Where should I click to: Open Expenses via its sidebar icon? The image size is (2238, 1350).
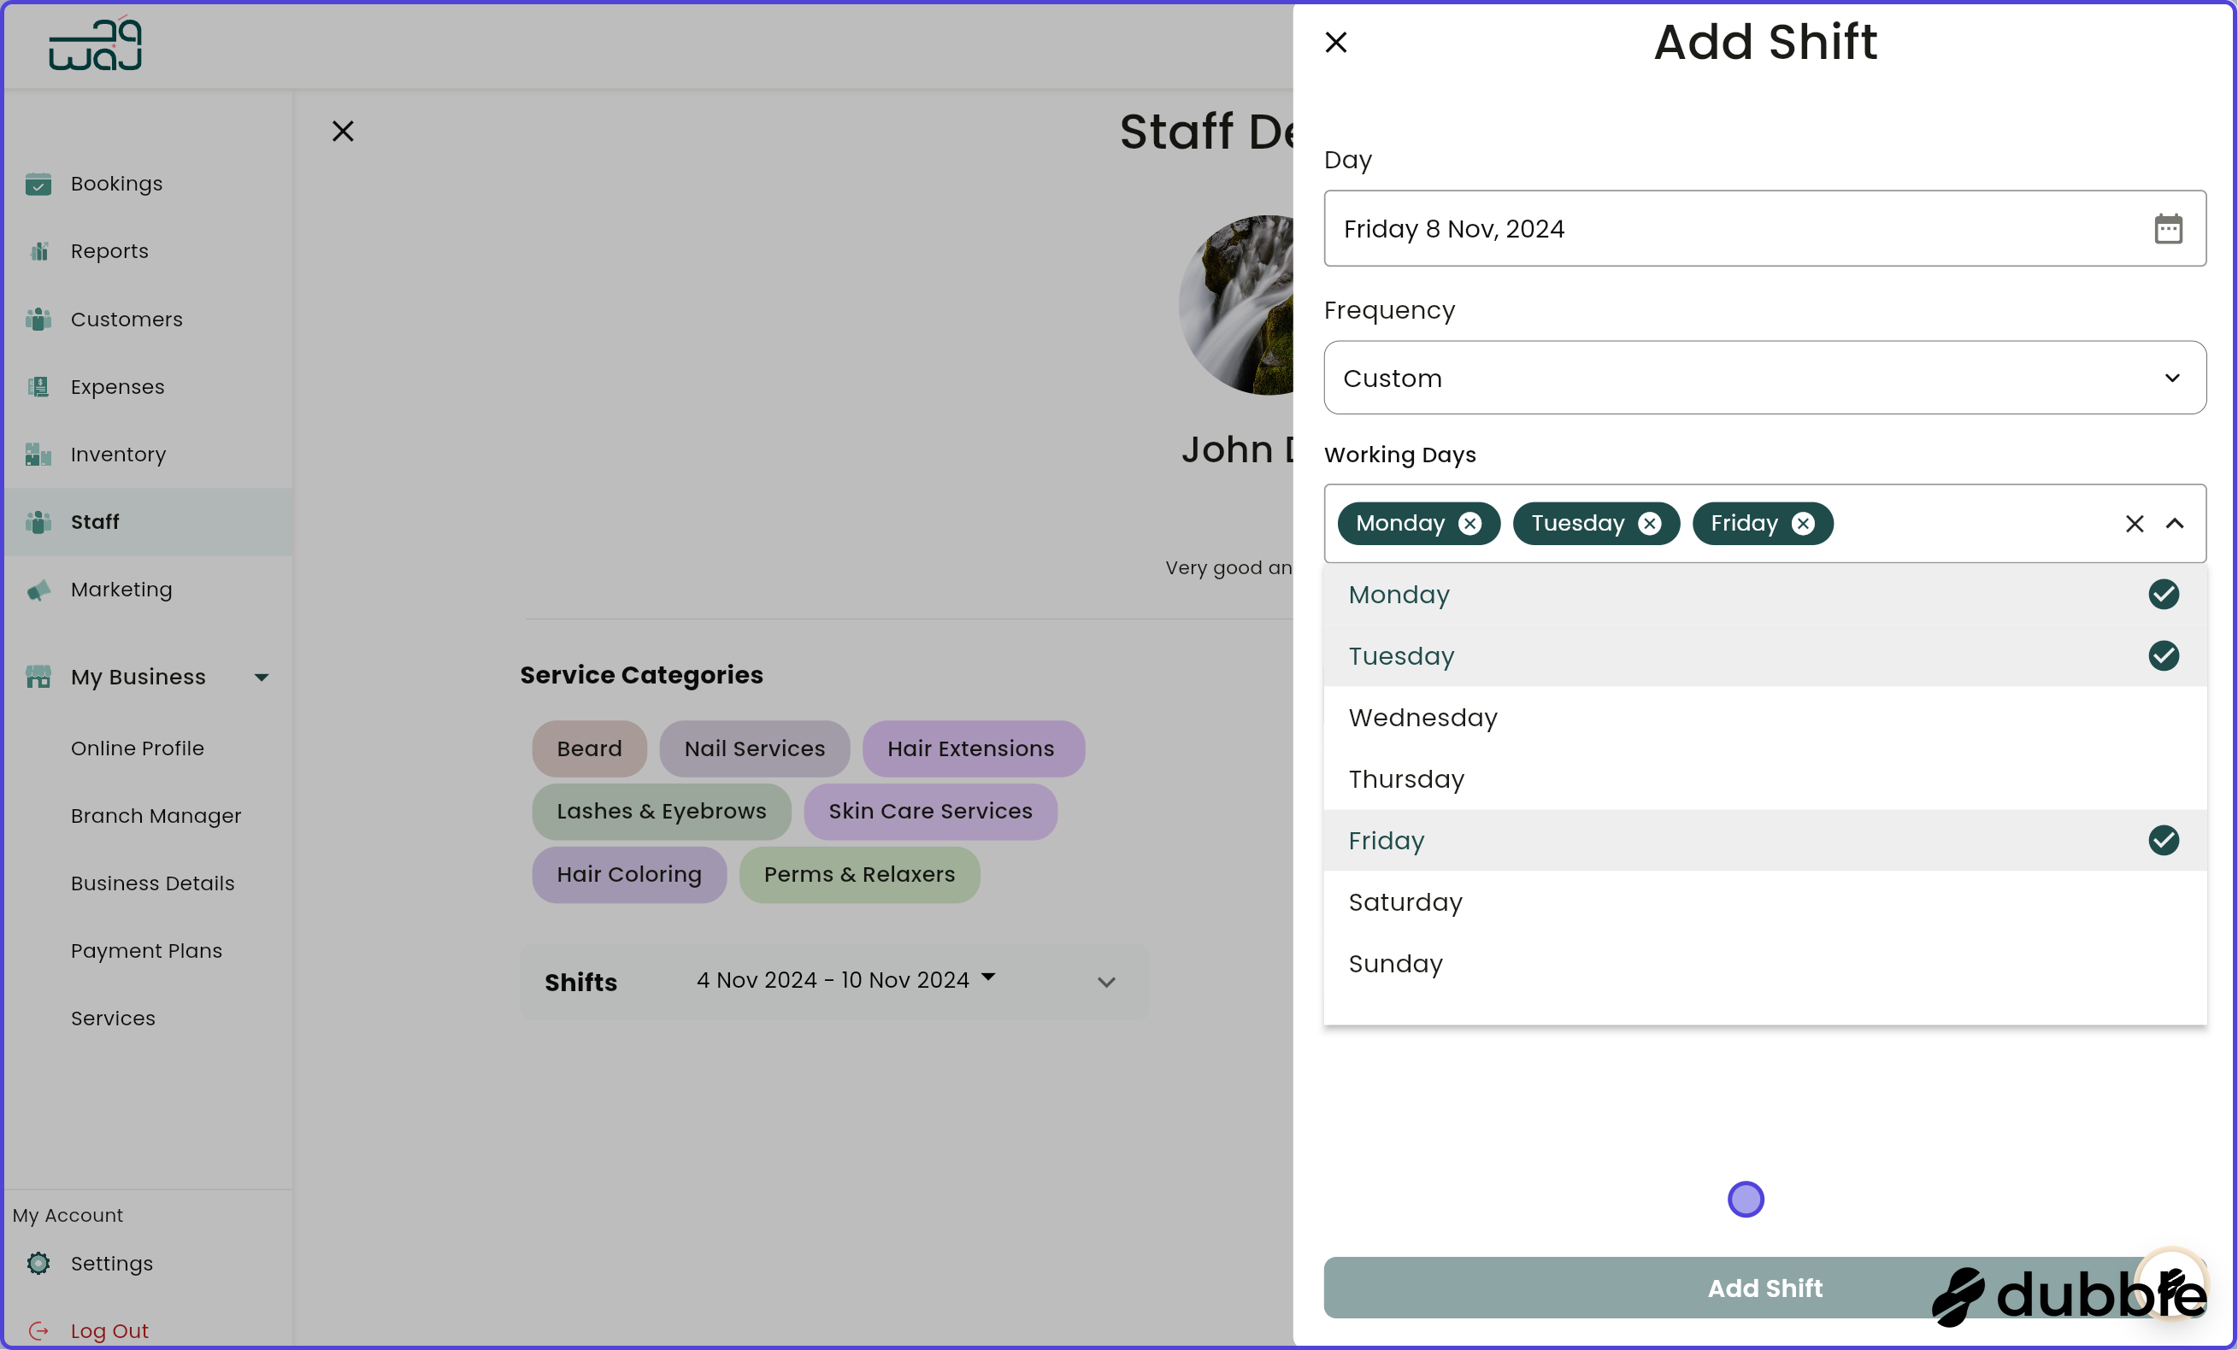pos(39,387)
